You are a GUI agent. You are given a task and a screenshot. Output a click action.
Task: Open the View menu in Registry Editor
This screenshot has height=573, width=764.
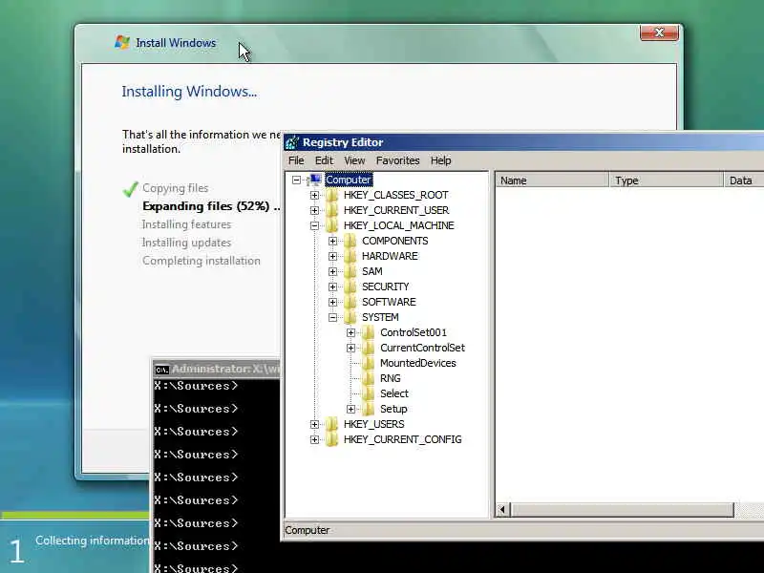click(354, 160)
